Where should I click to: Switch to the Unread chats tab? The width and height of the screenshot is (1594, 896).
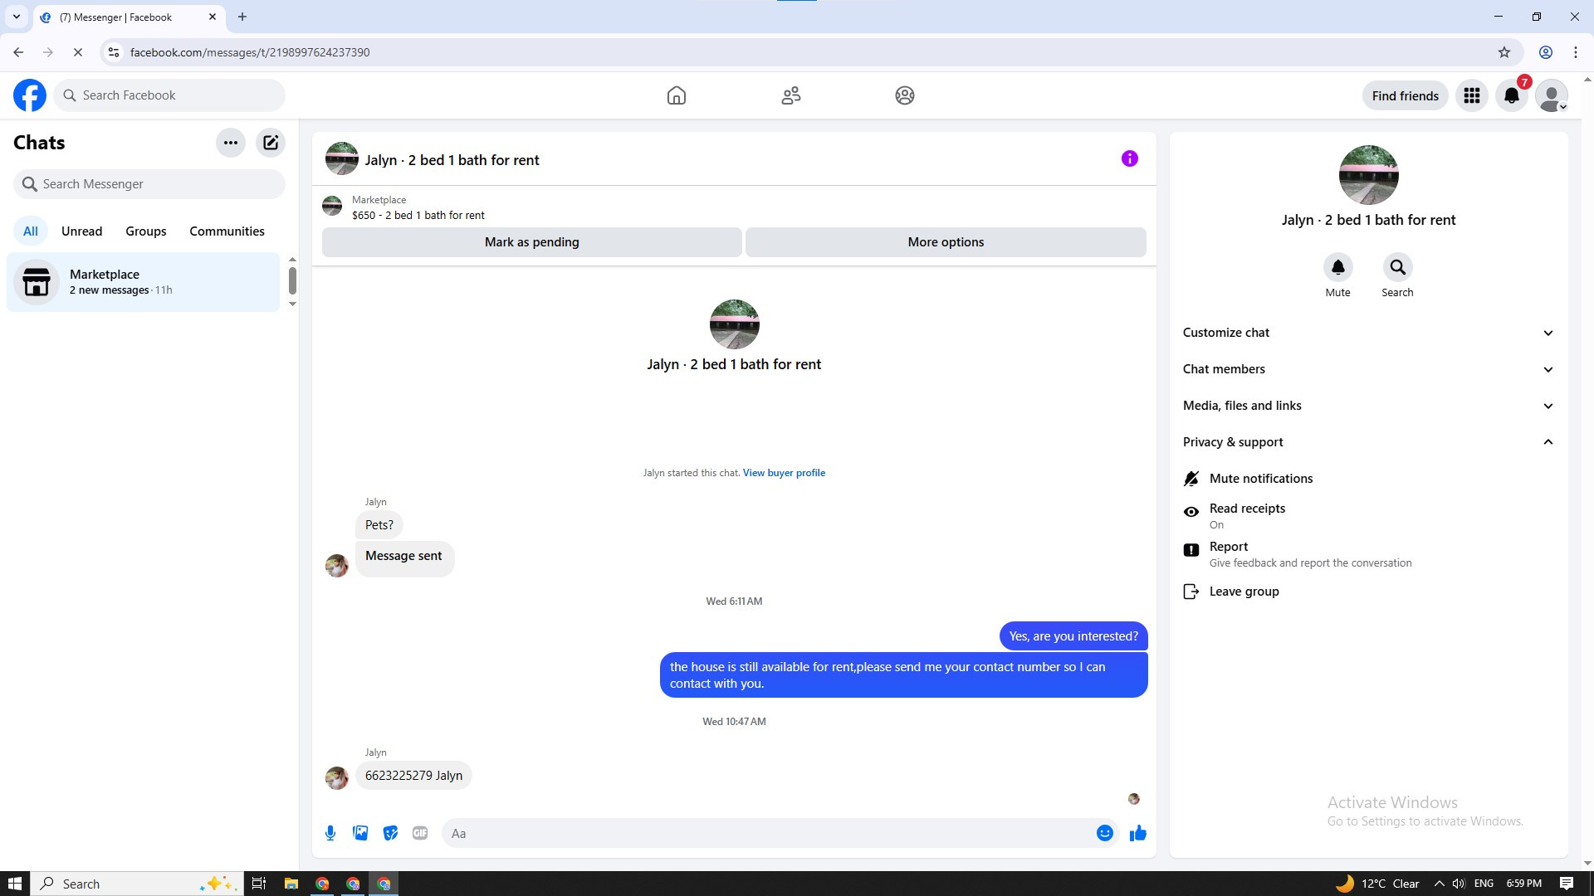click(81, 231)
